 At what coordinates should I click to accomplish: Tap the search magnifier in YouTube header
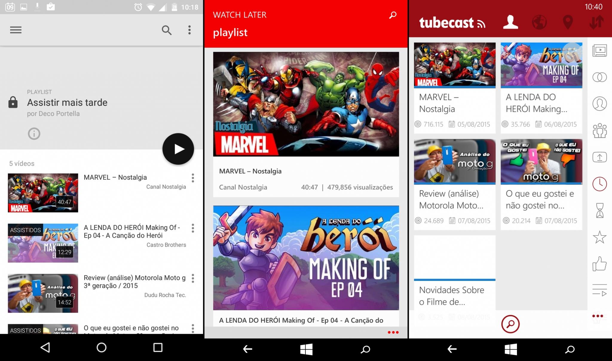[x=166, y=30]
